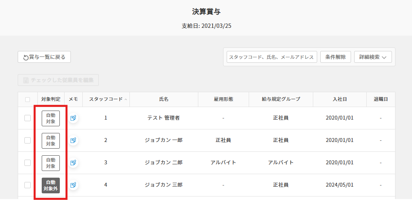The width and height of the screenshot is (412, 200).
Task: Click 賞与一覧に戻る button
Action: pos(44,57)
